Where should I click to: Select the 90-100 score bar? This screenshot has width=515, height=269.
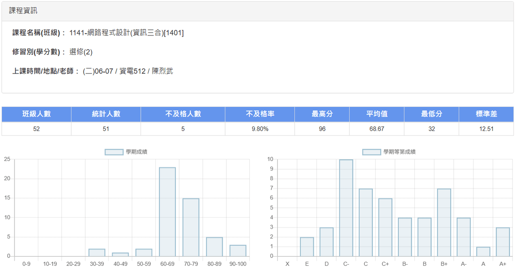238,250
